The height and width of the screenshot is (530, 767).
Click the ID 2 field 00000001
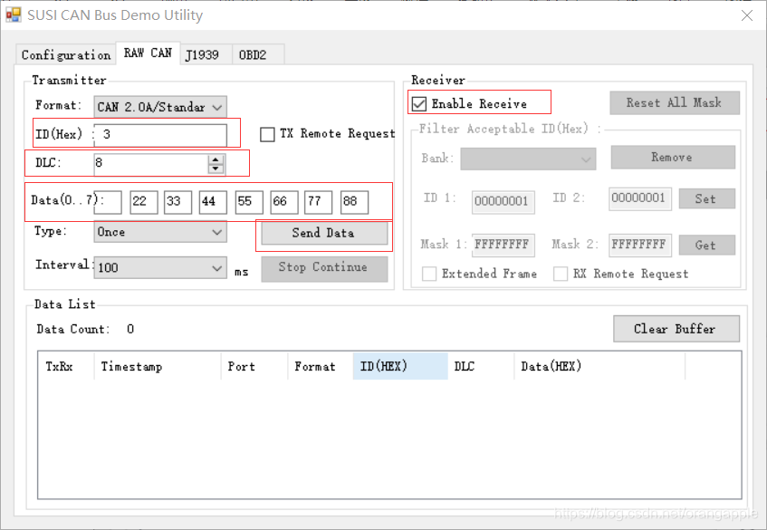640,198
